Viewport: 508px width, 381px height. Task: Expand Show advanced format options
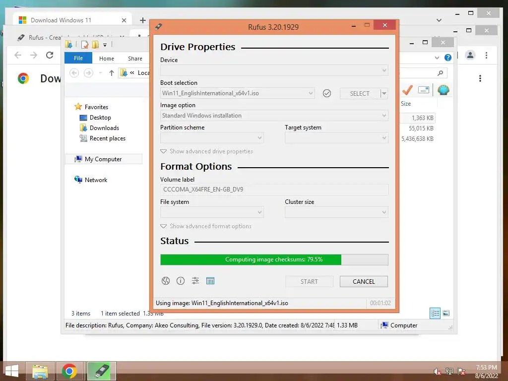[206, 226]
